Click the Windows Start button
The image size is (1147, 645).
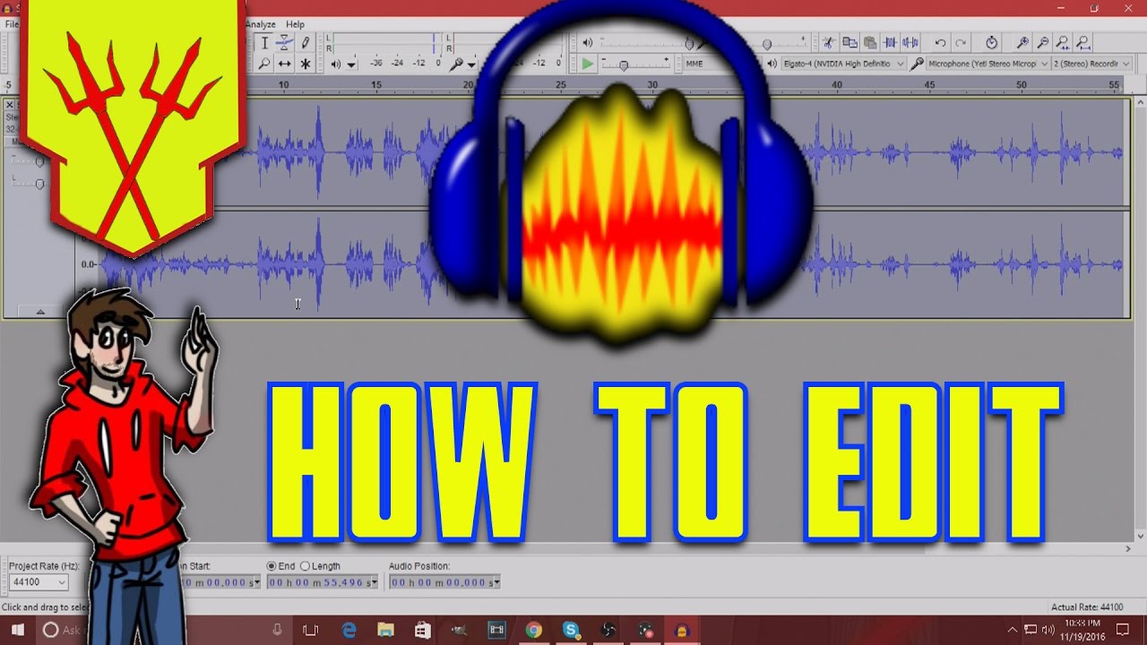click(x=18, y=630)
